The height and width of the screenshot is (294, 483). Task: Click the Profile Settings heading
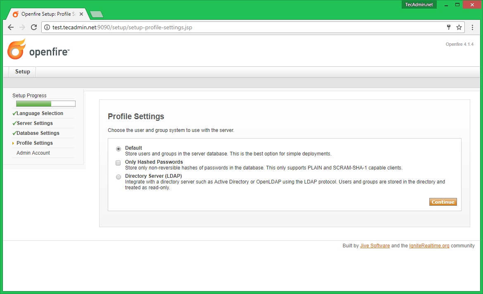[136, 117]
